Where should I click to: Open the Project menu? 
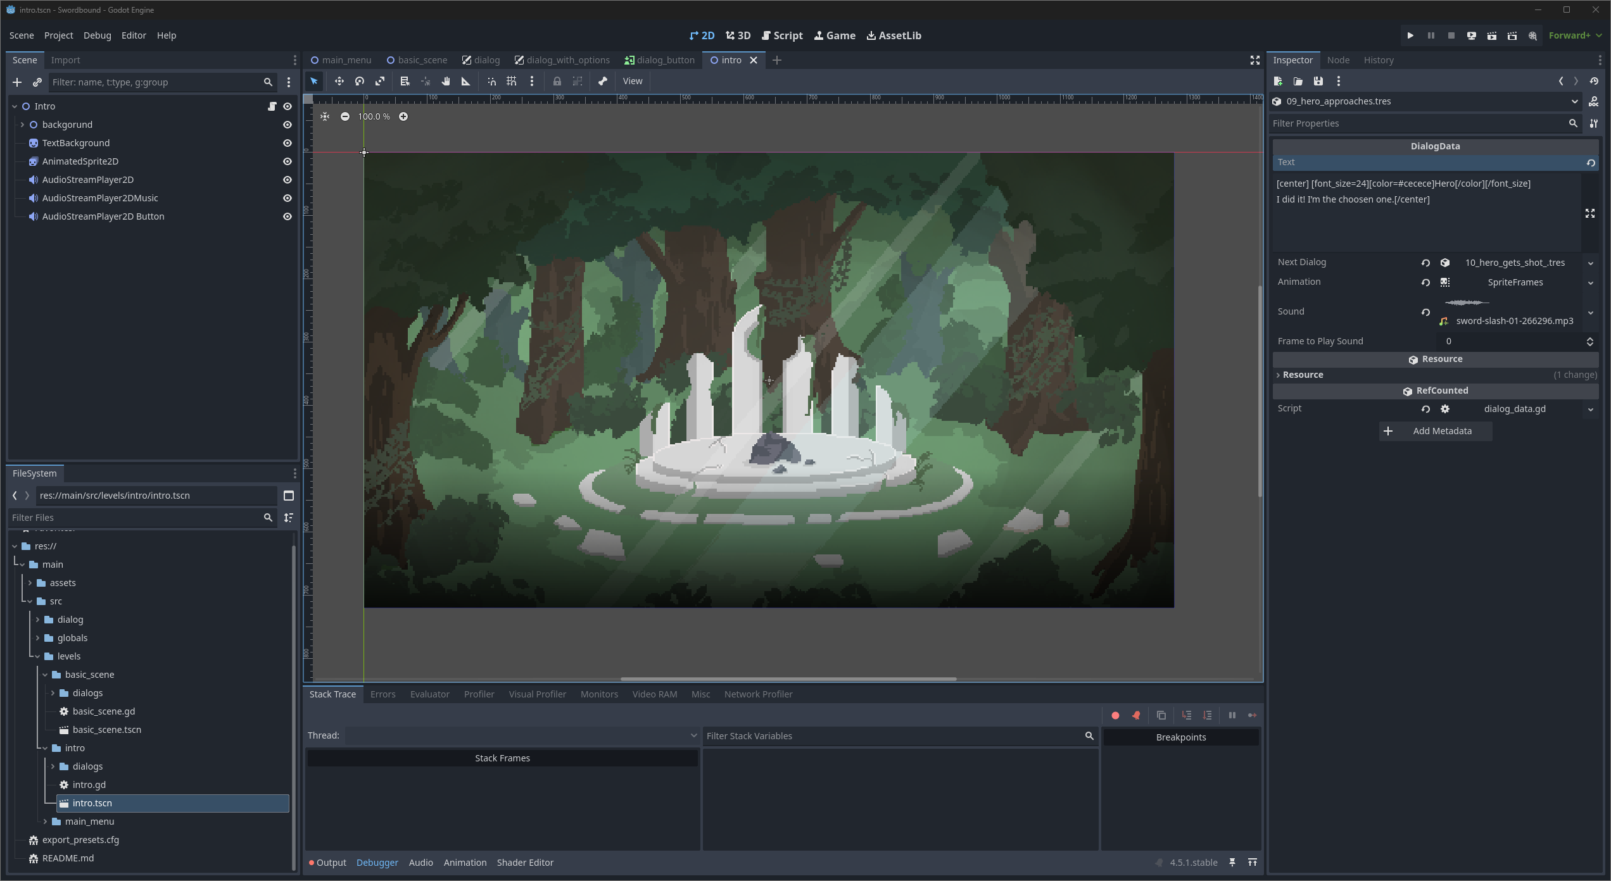(58, 35)
